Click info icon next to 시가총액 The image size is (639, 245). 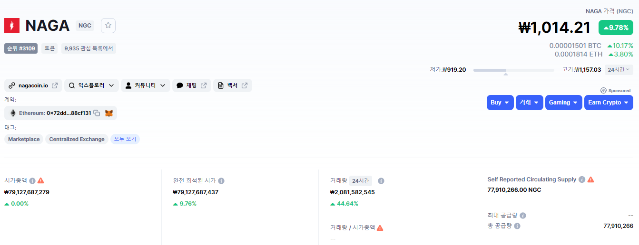coord(32,181)
